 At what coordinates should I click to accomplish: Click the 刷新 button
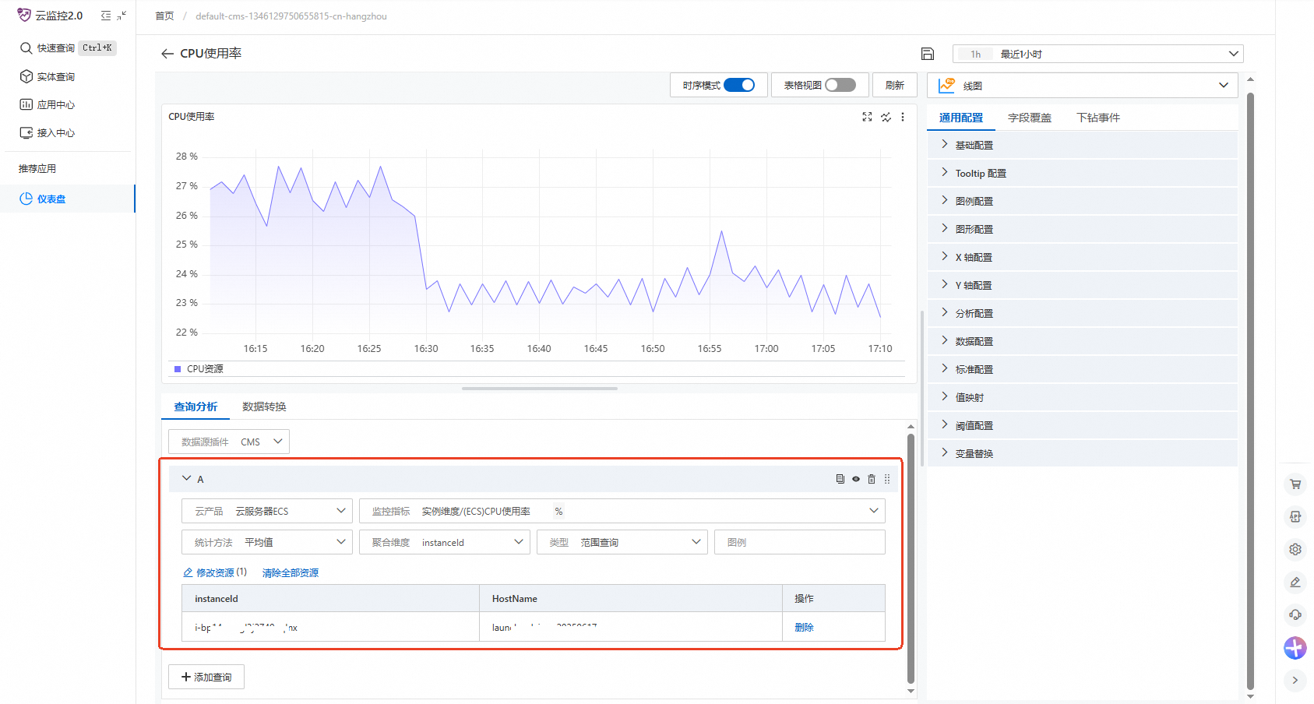tap(895, 85)
